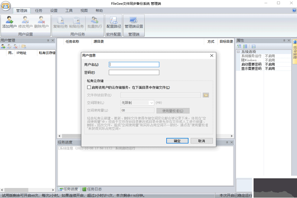The image size is (297, 198).
Task: Open the 管理端 ribbon tab
Action: [x=22, y=11]
